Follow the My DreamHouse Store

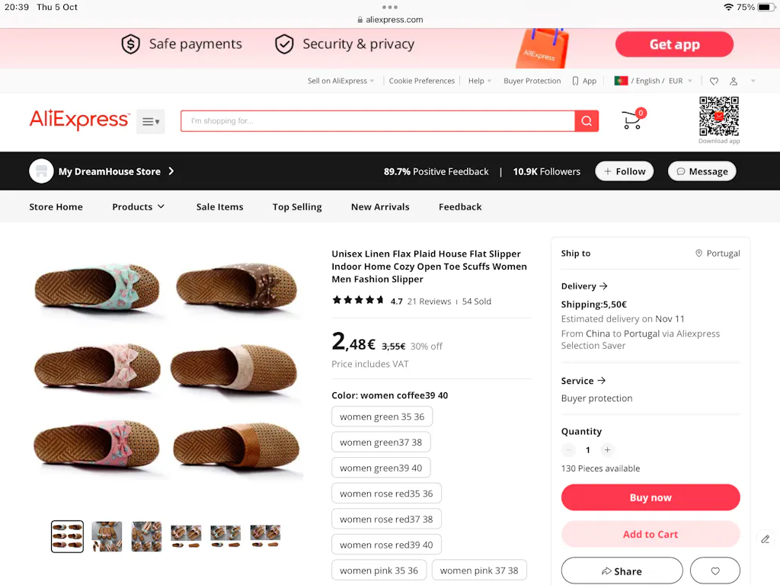coord(625,171)
